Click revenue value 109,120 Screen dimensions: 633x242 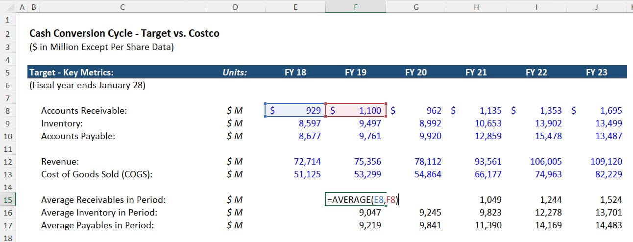(607, 162)
